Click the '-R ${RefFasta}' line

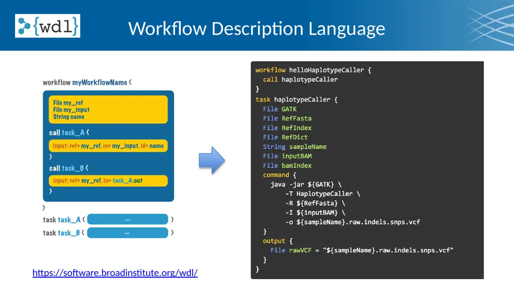(315, 204)
